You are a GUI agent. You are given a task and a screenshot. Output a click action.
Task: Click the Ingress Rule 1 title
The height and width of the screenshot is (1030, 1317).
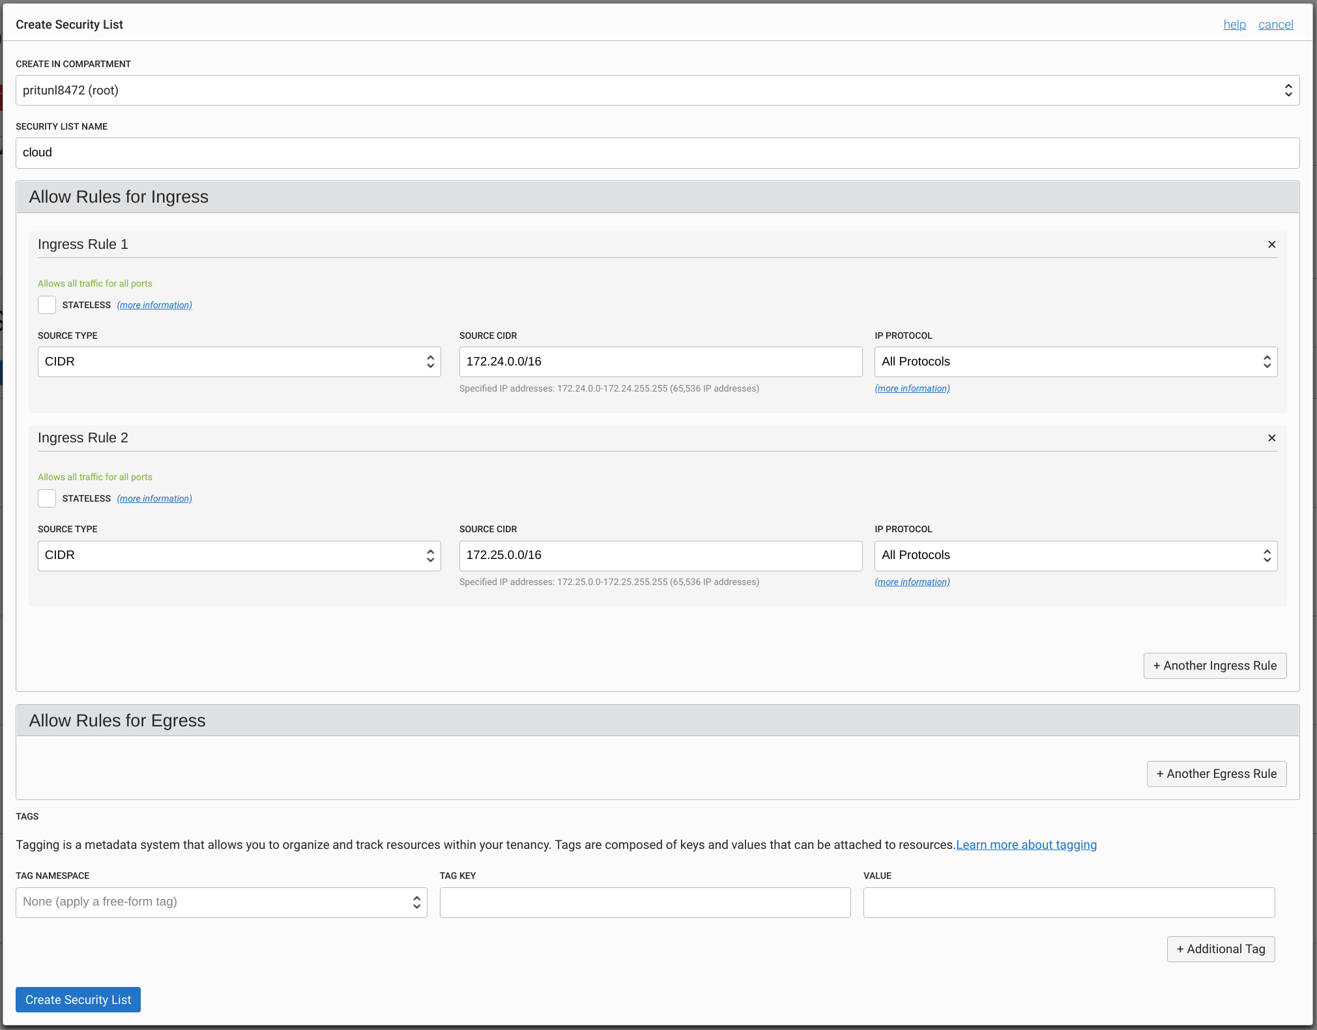(83, 244)
